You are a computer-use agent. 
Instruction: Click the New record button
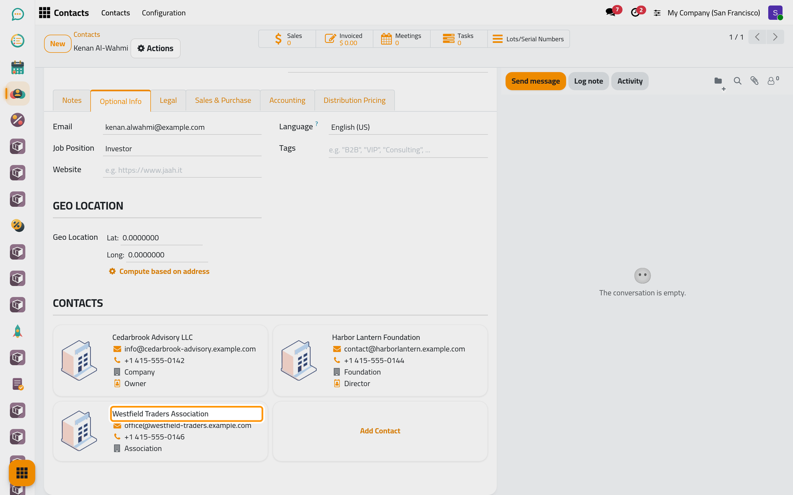[x=57, y=44]
